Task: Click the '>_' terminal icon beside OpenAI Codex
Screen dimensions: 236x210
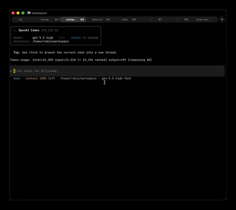Action: point(15,30)
